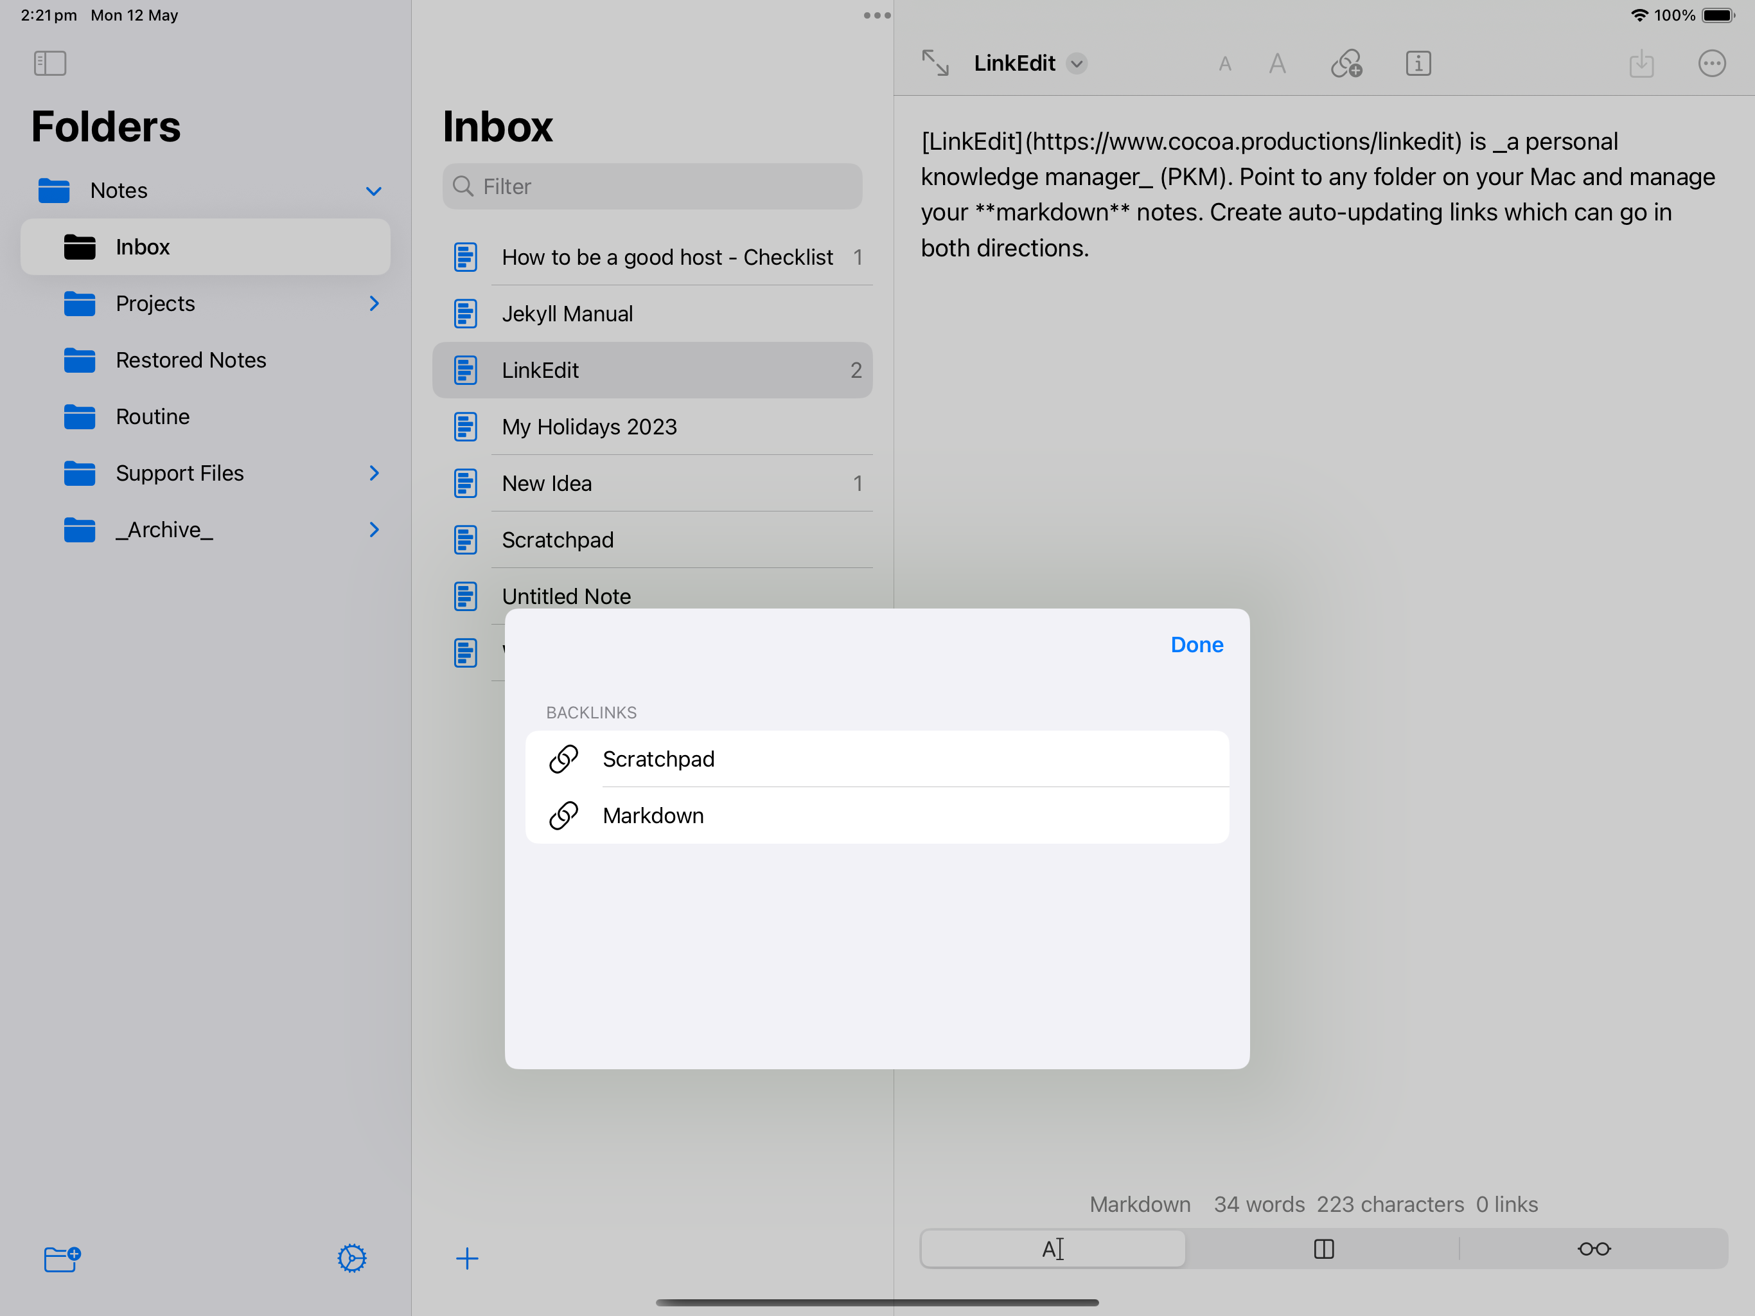This screenshot has height=1316, width=1755.
Task: Click the Restored Notes folder icon
Action: tap(80, 360)
